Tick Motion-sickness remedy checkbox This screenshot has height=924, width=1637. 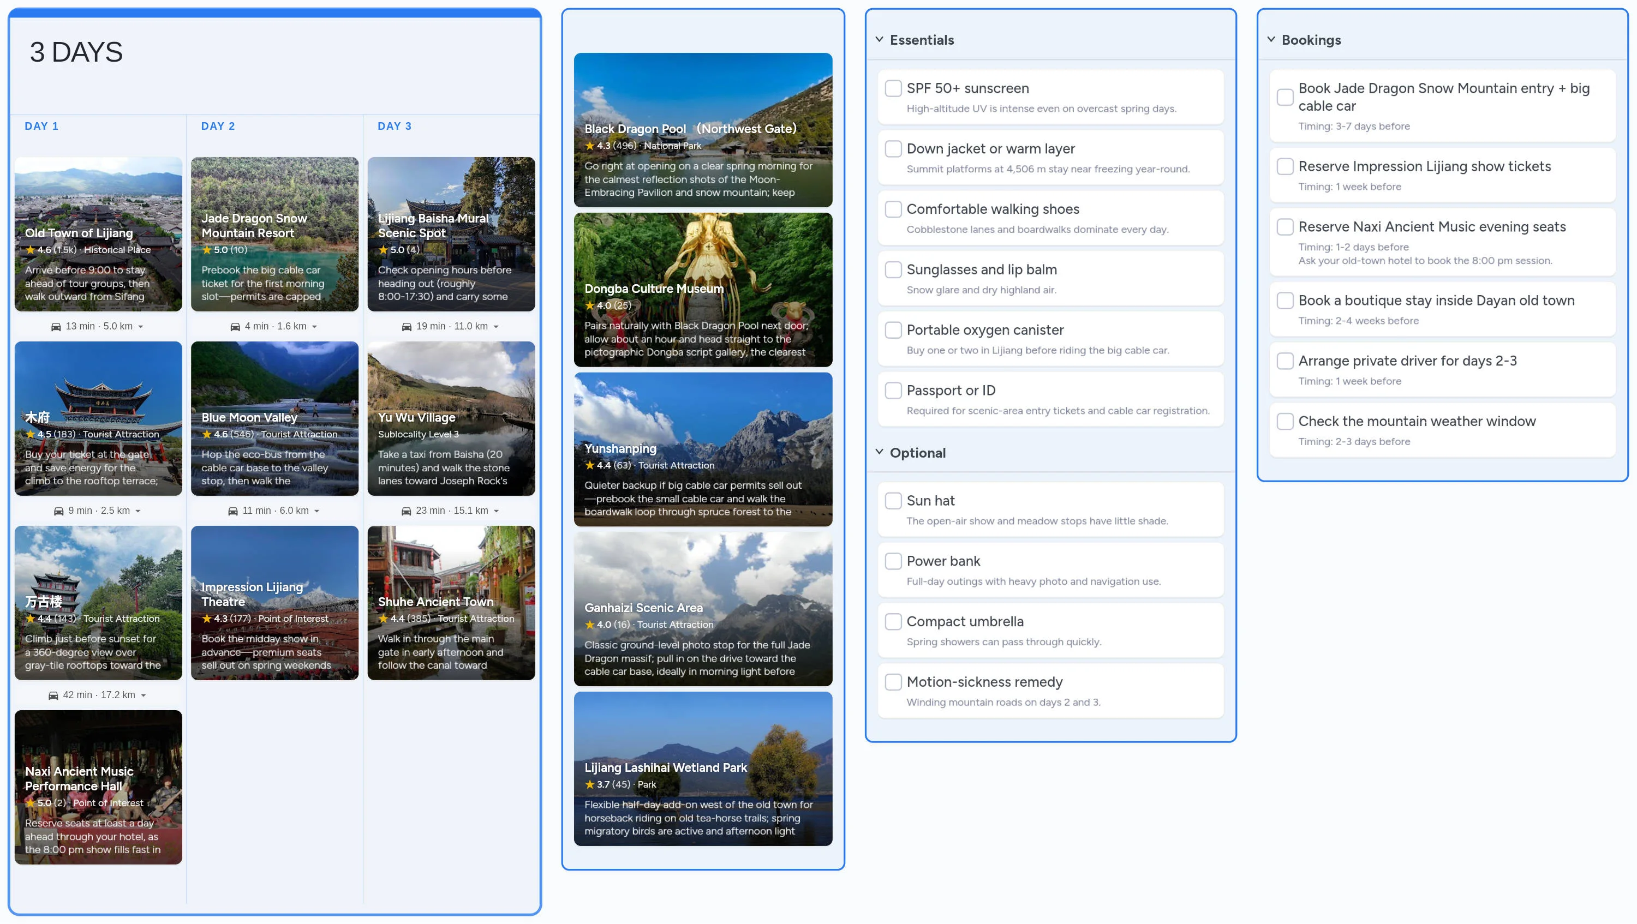pos(893,682)
